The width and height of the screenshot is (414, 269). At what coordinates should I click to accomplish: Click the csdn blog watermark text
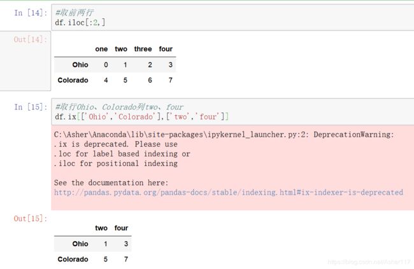tap(369, 262)
